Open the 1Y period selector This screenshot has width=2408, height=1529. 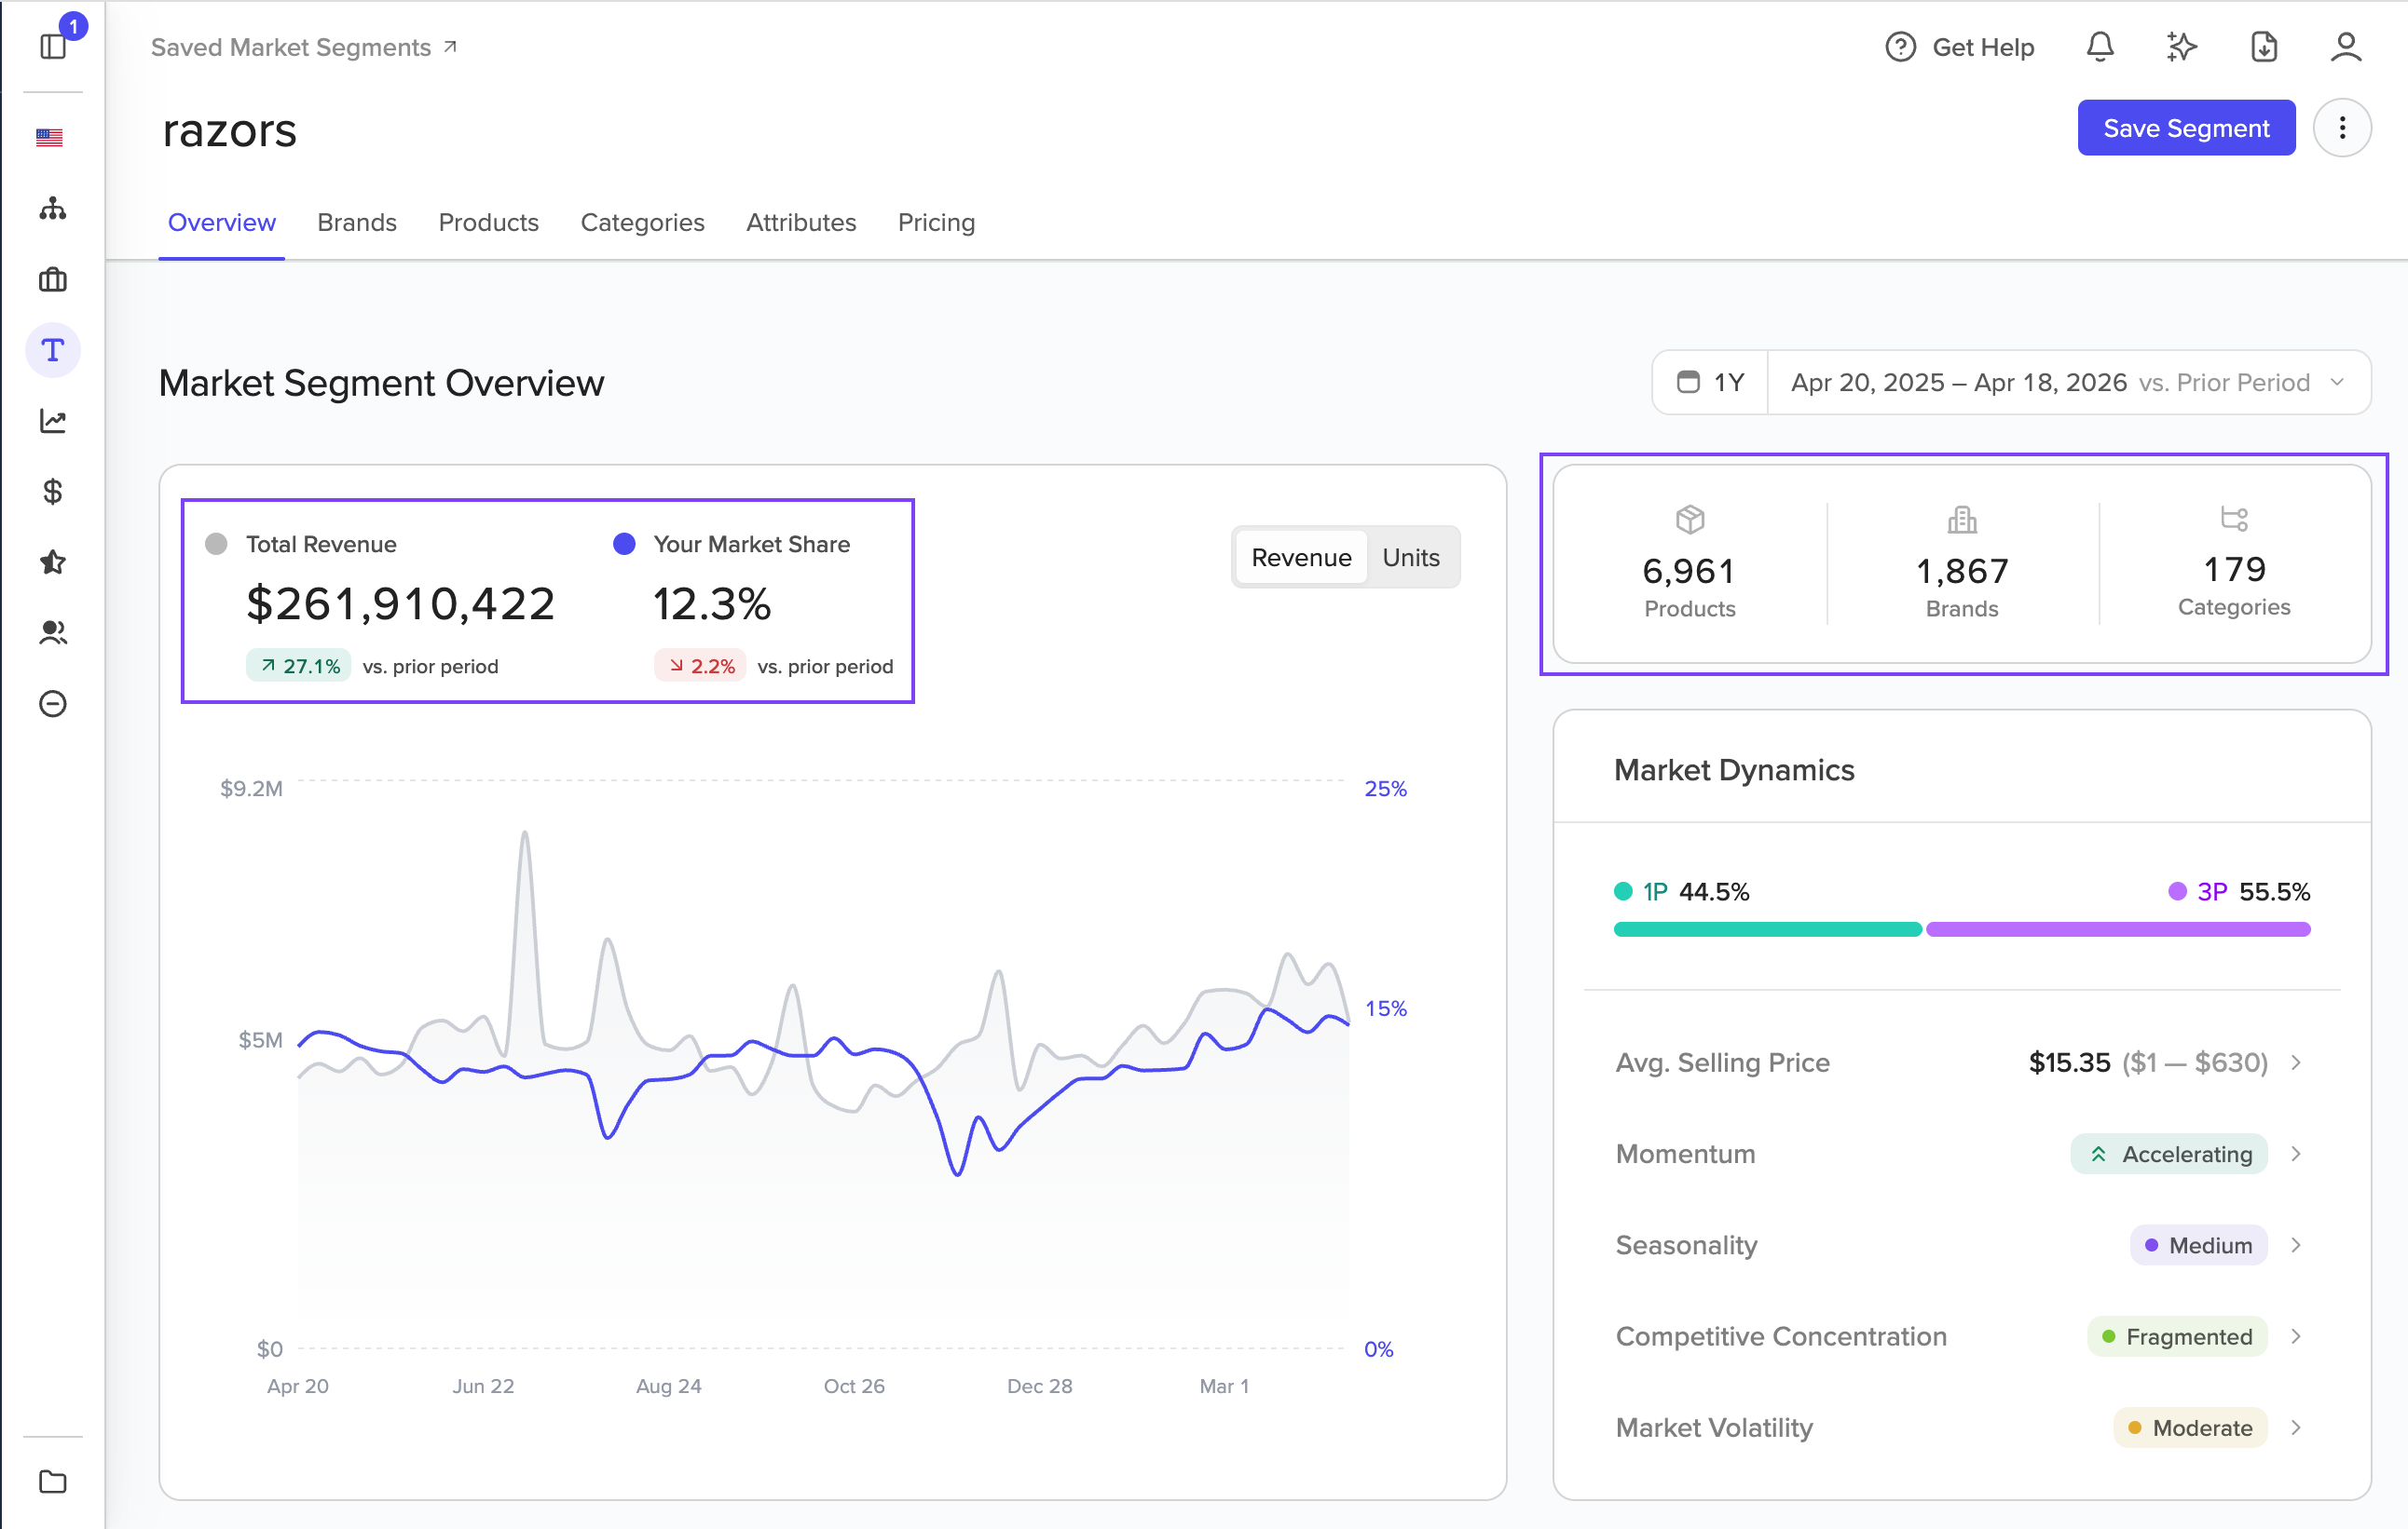[1711, 382]
